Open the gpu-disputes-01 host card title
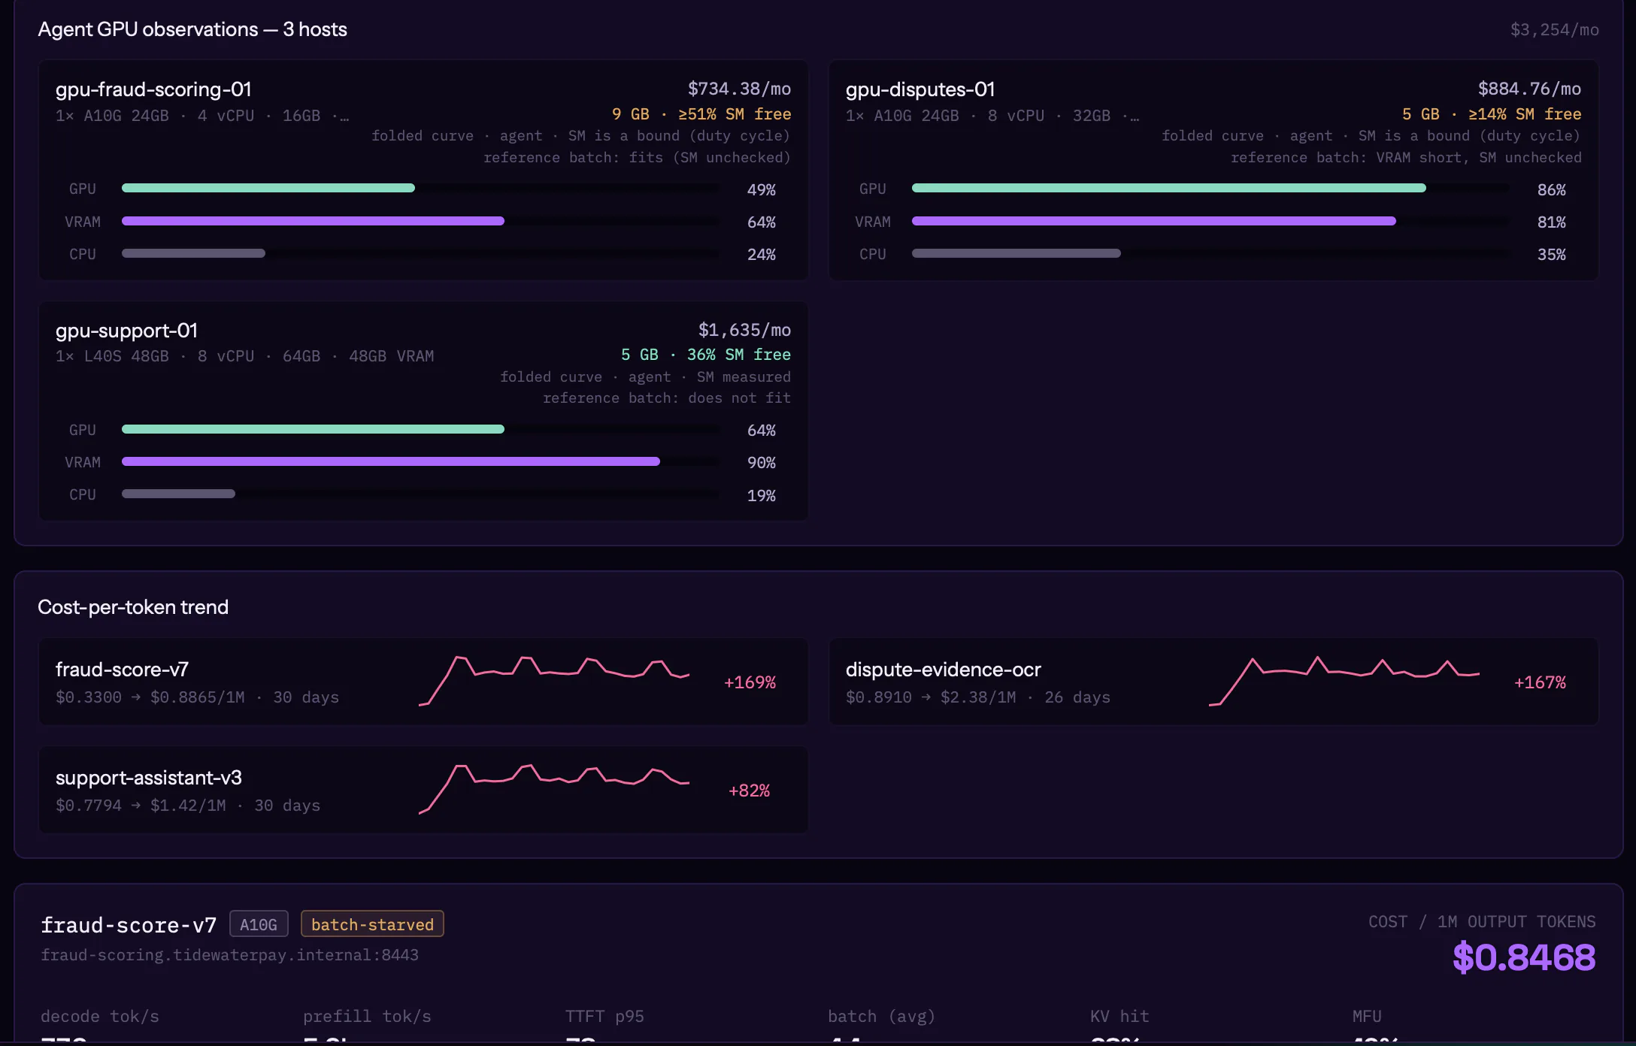Viewport: 1636px width, 1046px height. pyautogui.click(x=920, y=89)
